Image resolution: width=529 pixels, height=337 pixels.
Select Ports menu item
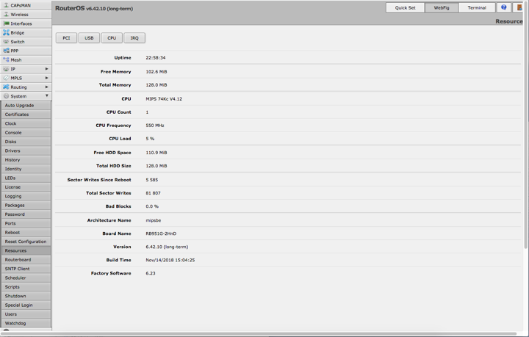coord(26,224)
